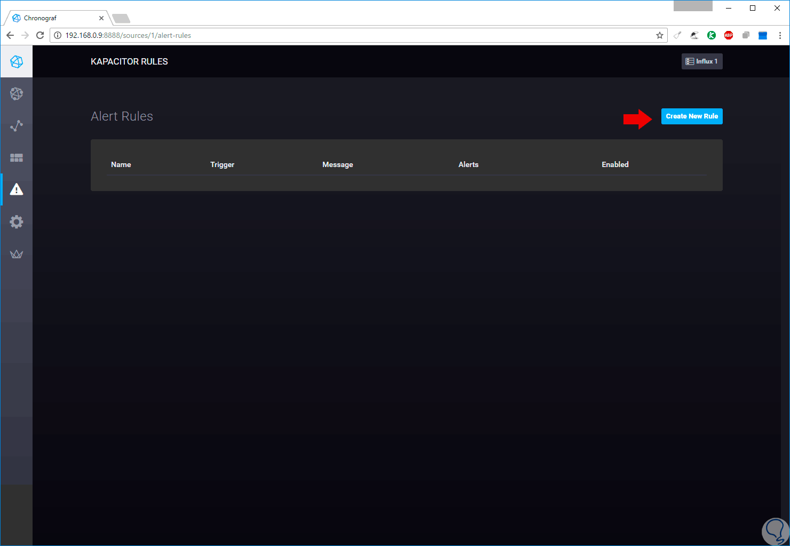The image size is (790, 546).
Task: Click the Create New Rule button
Action: (x=692, y=116)
